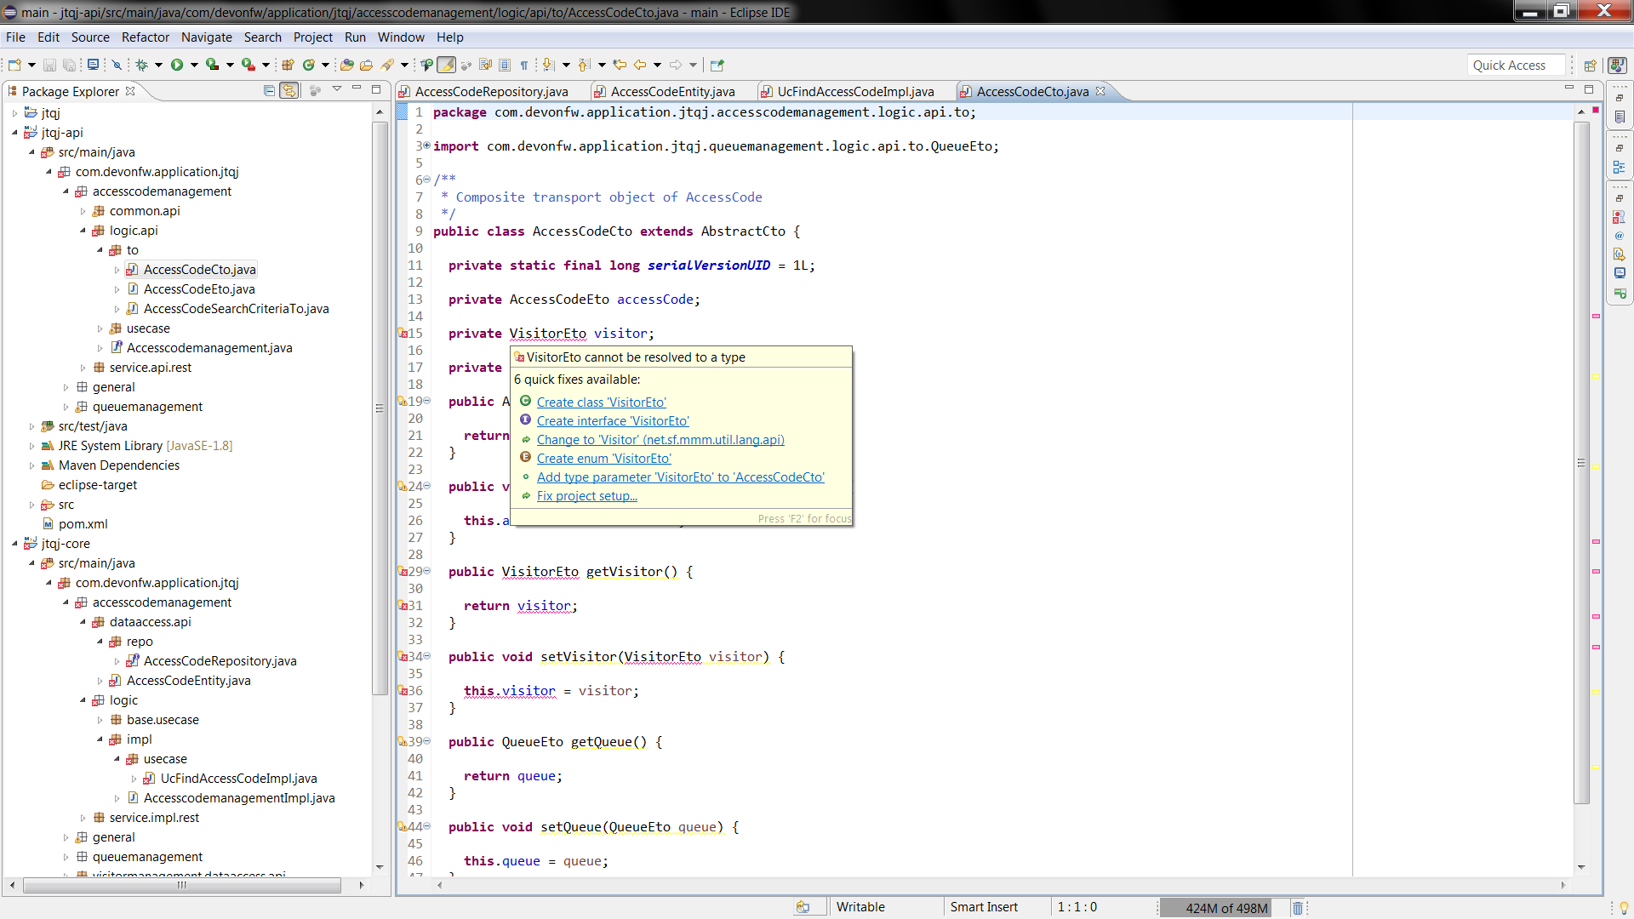Toggle Skip All Breakpoints
Viewport: 1634px width, 919px height.
(x=117, y=64)
